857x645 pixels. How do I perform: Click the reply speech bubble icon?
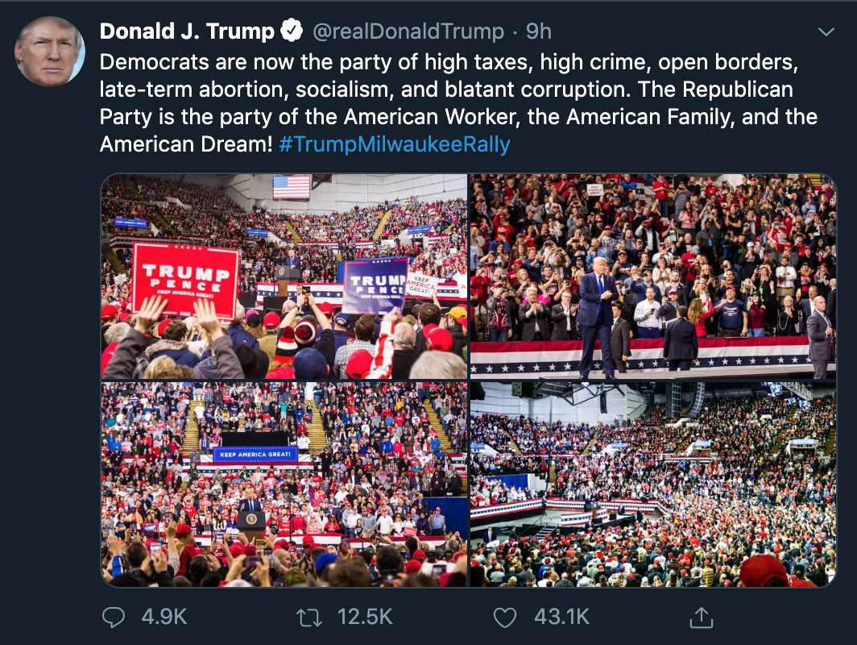(x=113, y=617)
